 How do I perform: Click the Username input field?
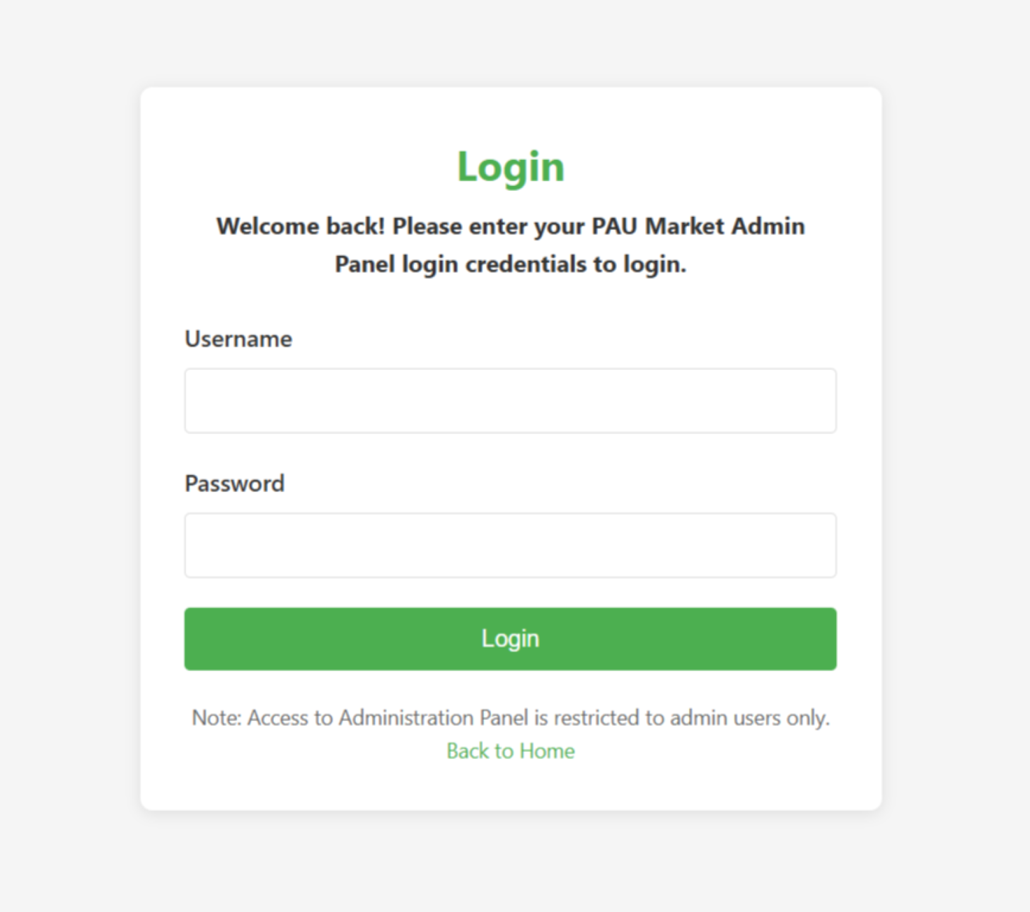(x=510, y=401)
